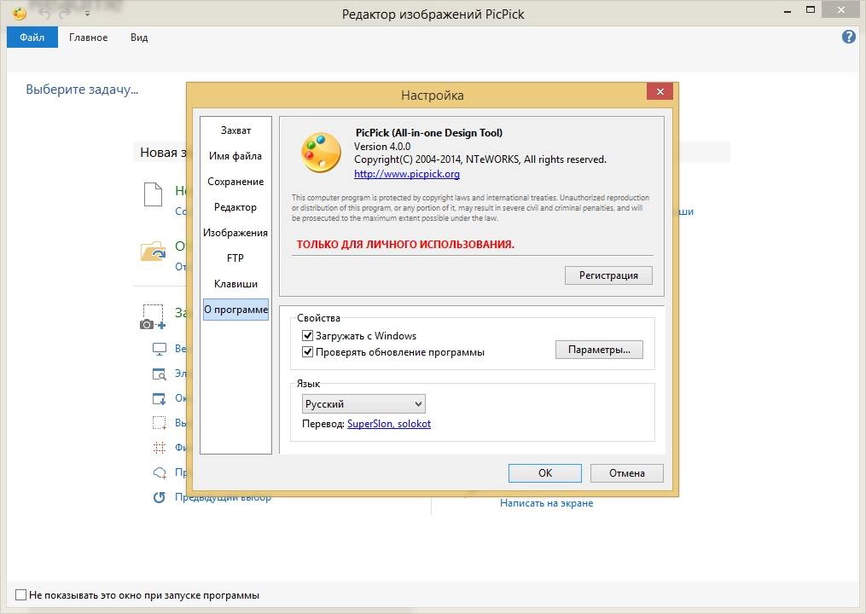Close the Настройка dialog with red X
Image resolution: width=866 pixels, height=614 pixels.
(660, 91)
